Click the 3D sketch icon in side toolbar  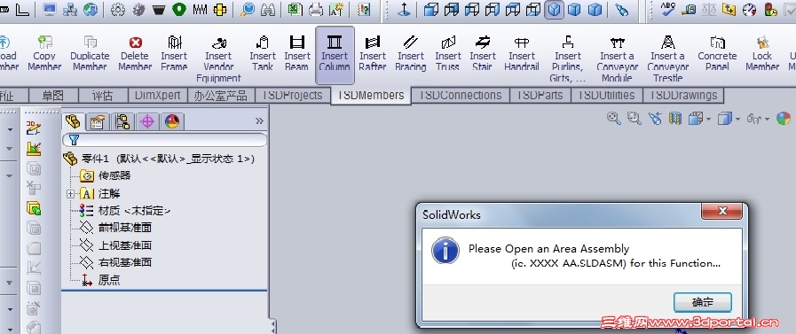34,128
